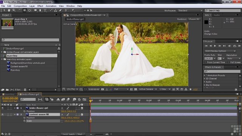Image resolution: width=242 pixels, height=136 pixels.
Task: Enable motion blur for timeline
Action: (68, 99)
